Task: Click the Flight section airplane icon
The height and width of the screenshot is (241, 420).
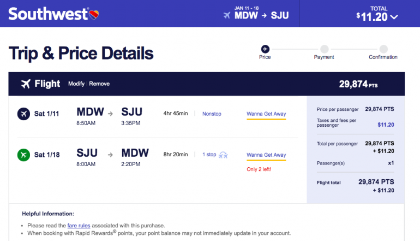Action: [x=26, y=84]
